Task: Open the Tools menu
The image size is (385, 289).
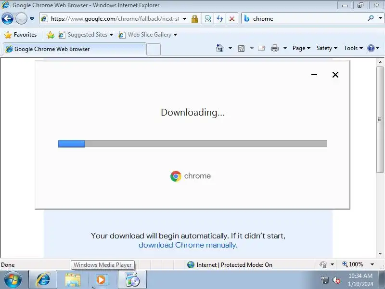Action: 353,48
